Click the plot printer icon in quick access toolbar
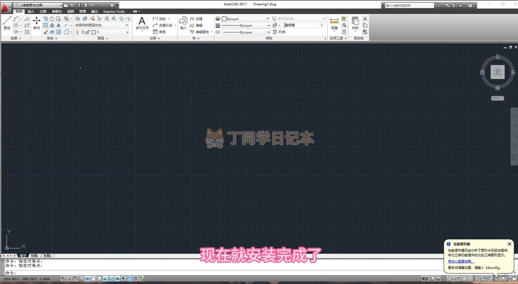Image resolution: width=518 pixels, height=284 pixels. [112, 5]
